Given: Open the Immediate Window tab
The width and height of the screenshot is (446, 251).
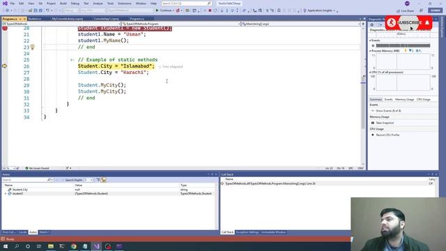Looking at the screenshot, I should (x=273, y=232).
